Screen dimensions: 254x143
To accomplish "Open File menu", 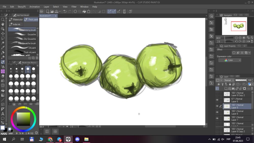I will 4,7.
